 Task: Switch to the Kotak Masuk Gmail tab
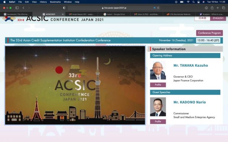81,14
